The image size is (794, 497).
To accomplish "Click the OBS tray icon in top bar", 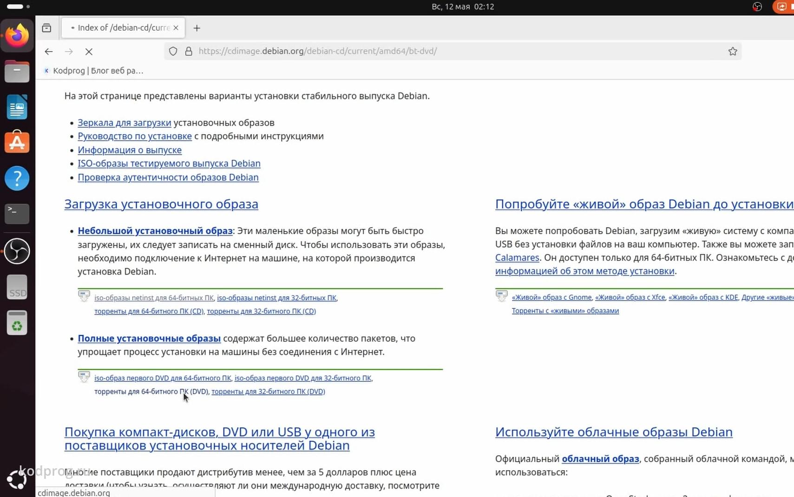I will pos(757,7).
